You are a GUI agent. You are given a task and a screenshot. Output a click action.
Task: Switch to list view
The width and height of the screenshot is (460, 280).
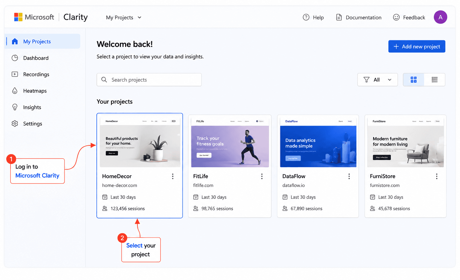point(435,80)
